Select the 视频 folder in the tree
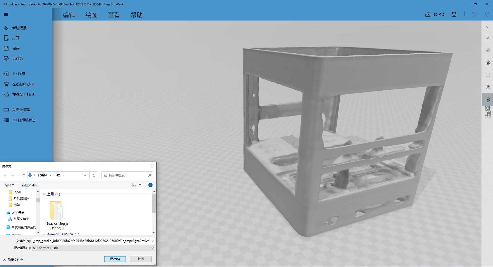This screenshot has width=493, height=267. tap(16, 205)
